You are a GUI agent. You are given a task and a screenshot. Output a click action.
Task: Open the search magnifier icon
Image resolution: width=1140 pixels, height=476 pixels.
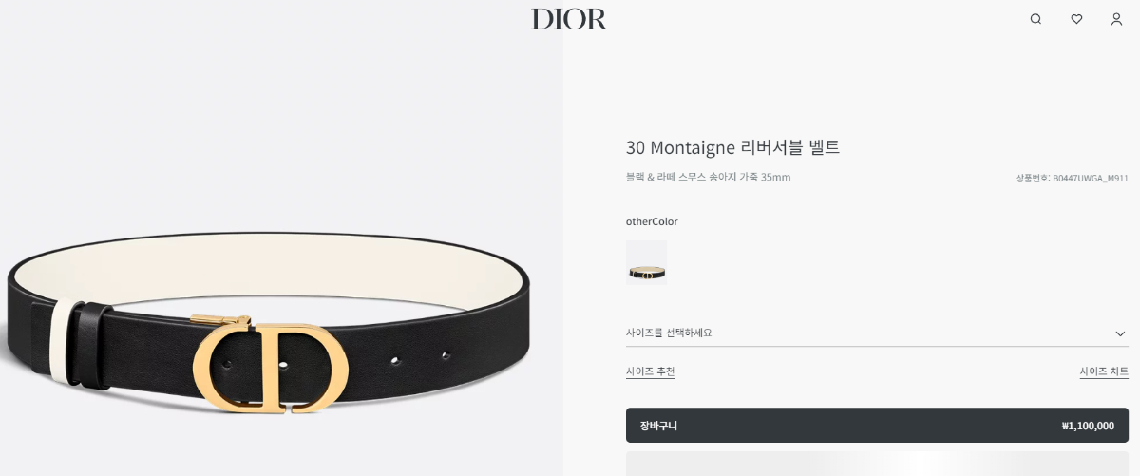[1035, 19]
